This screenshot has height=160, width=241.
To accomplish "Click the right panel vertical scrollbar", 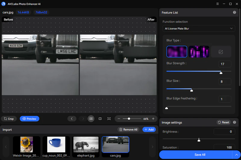I will click(x=240, y=47).
